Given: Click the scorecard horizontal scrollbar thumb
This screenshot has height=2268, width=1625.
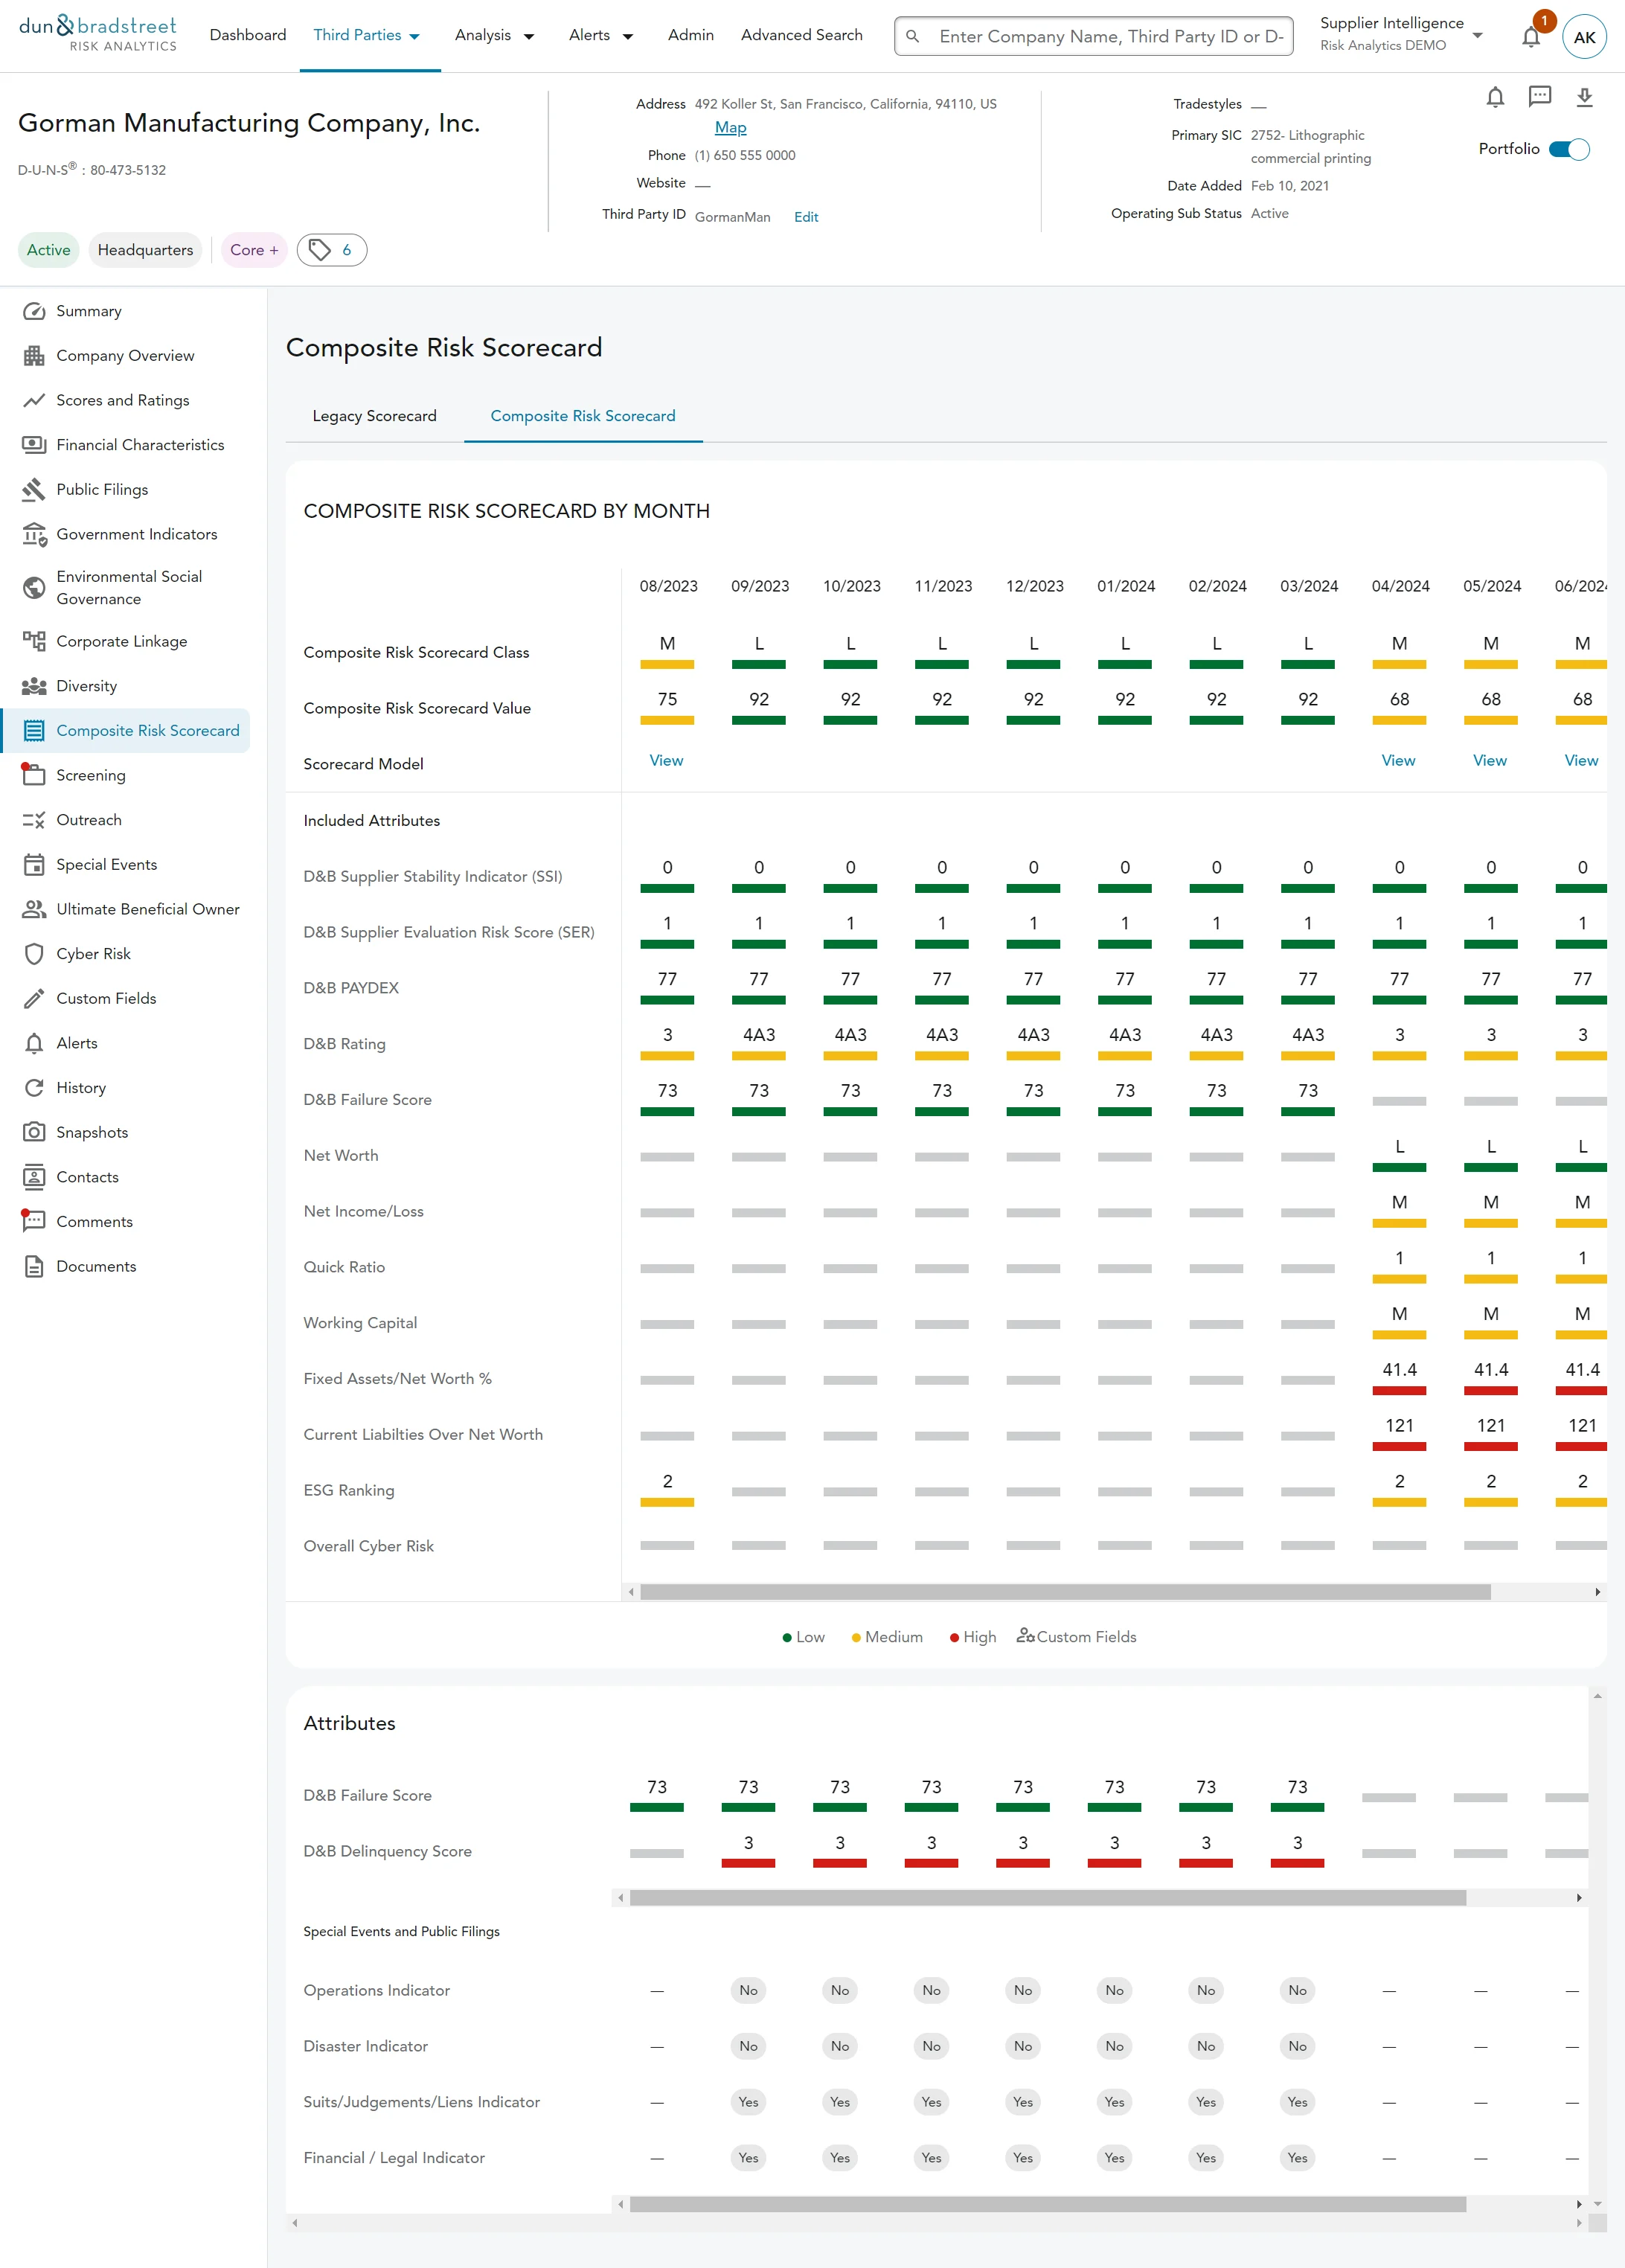Looking at the screenshot, I should [x=1065, y=1591].
